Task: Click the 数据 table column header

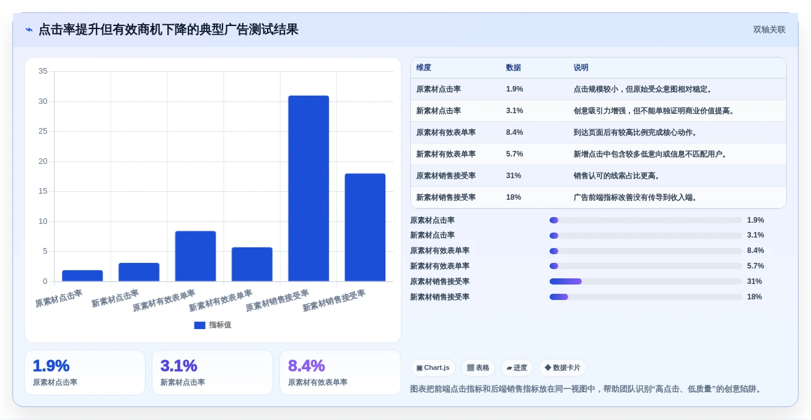Action: point(514,68)
